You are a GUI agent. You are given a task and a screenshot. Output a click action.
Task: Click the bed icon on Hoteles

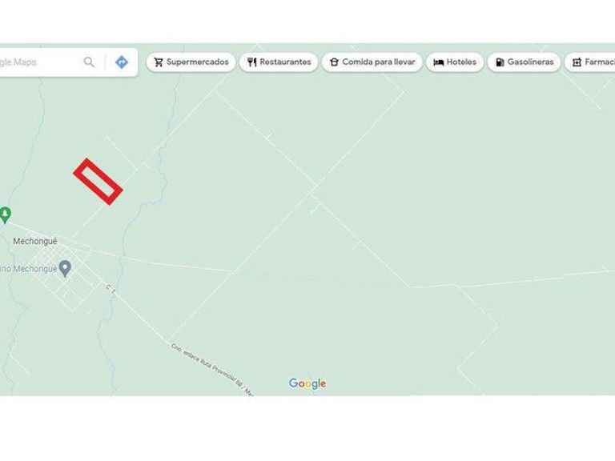[438, 62]
